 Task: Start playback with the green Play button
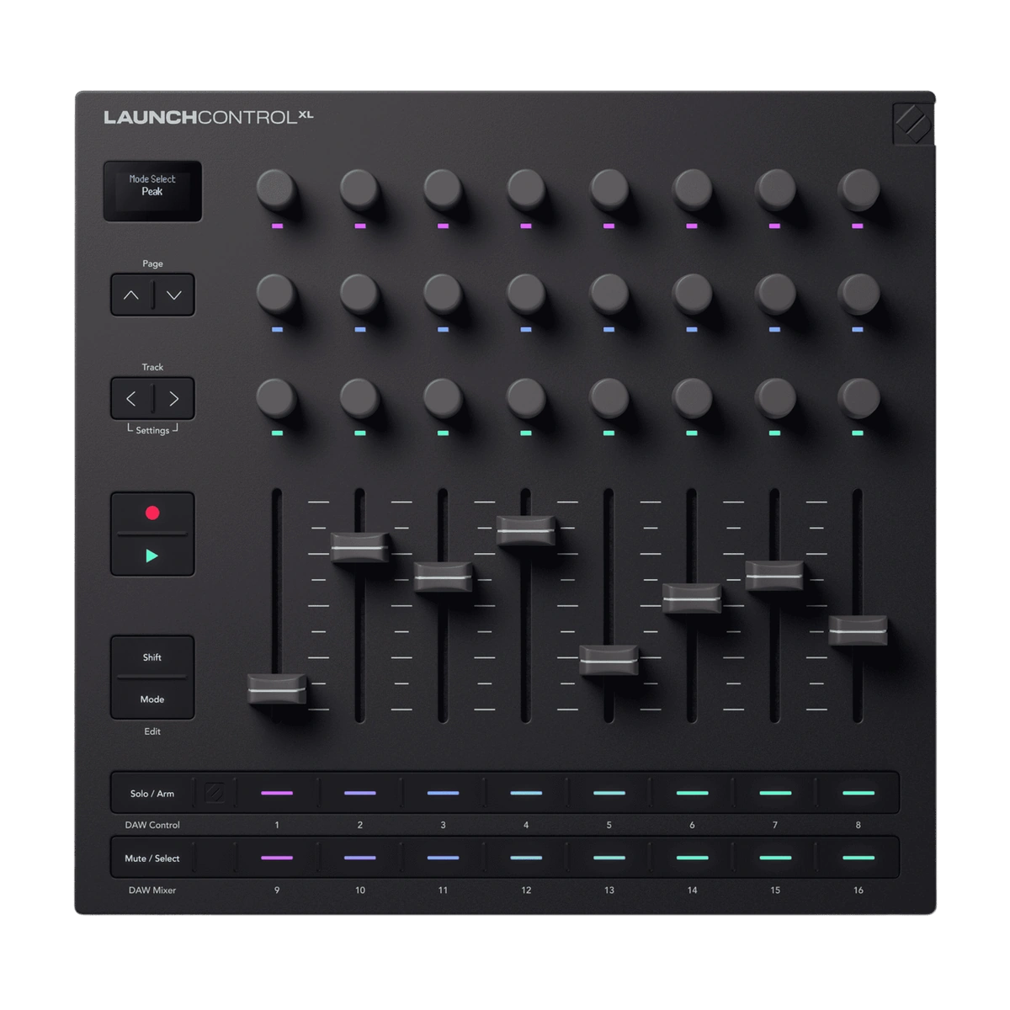(x=152, y=555)
